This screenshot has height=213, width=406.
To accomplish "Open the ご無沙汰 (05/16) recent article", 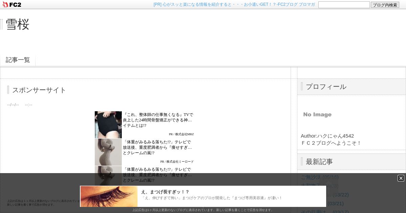I will pos(320,177).
